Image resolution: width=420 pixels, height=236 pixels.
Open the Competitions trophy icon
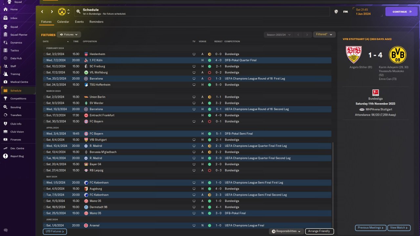click(6, 98)
